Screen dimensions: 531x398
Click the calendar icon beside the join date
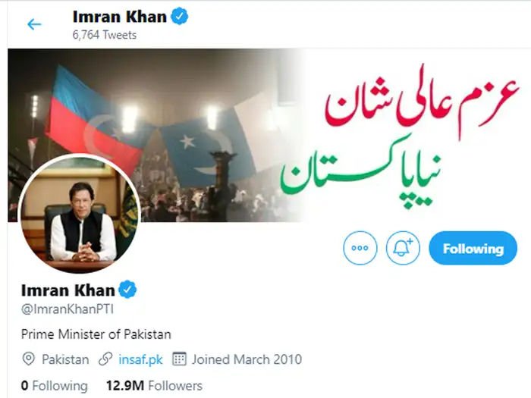point(179,359)
